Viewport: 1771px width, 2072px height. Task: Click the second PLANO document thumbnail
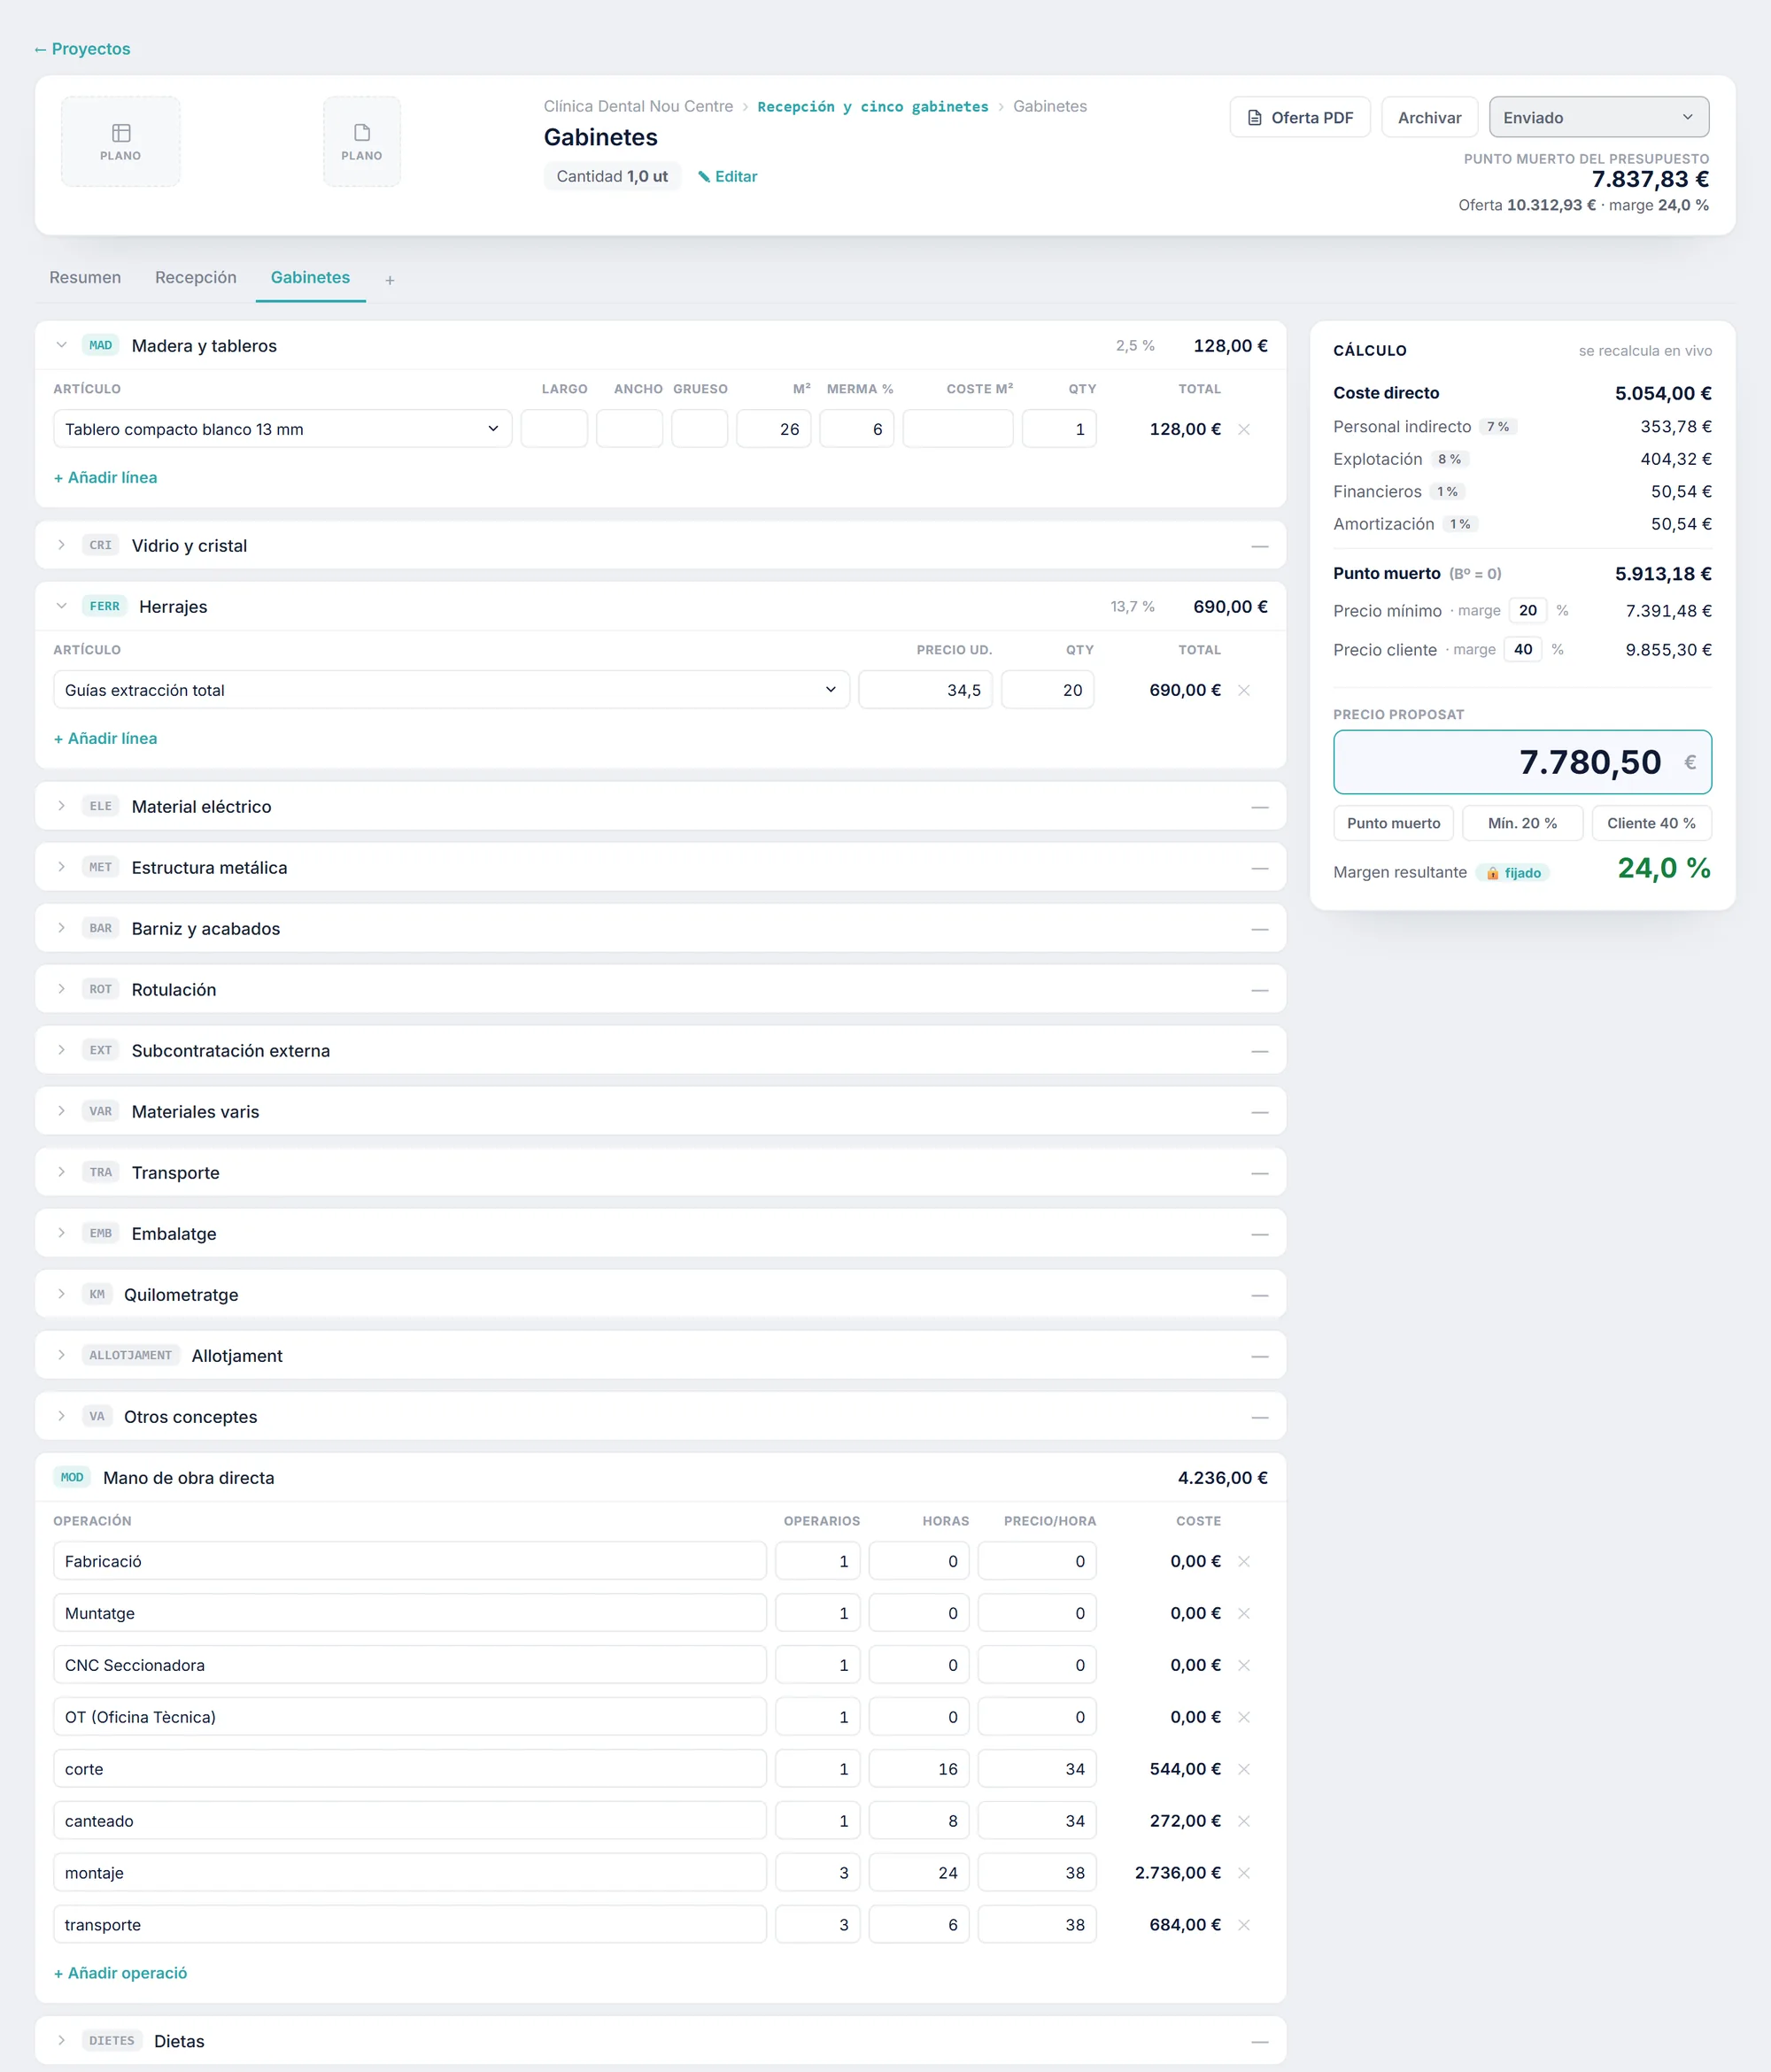(361, 141)
